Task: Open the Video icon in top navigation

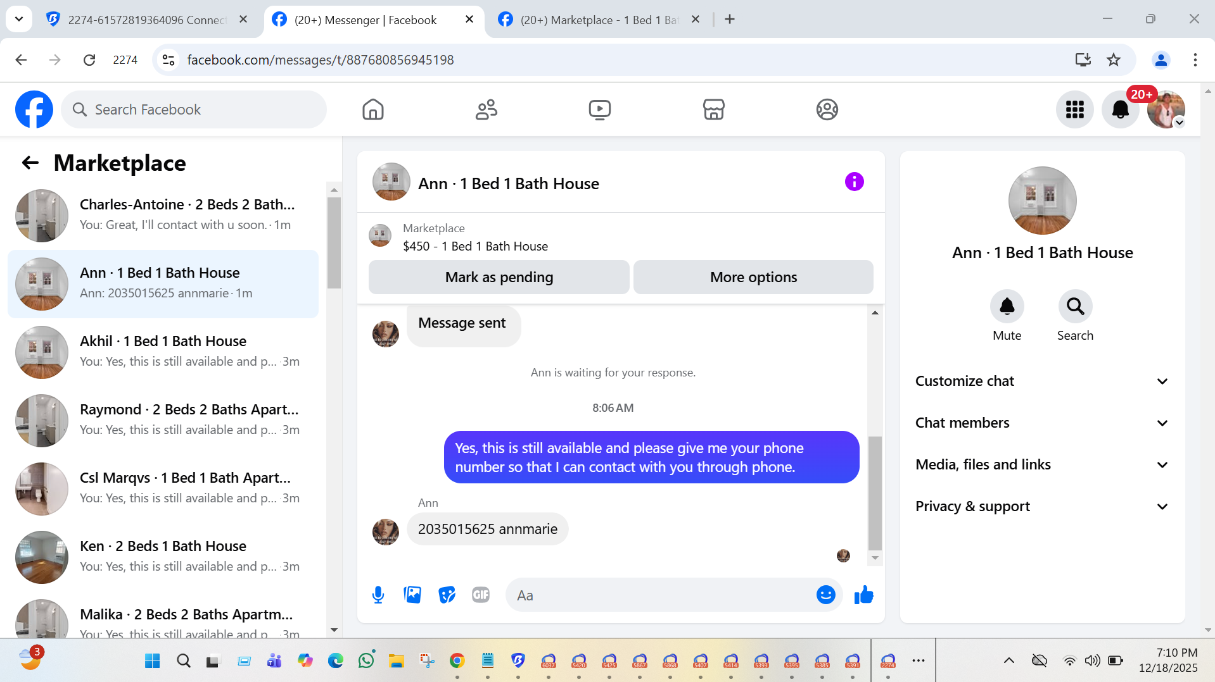Action: coord(600,109)
